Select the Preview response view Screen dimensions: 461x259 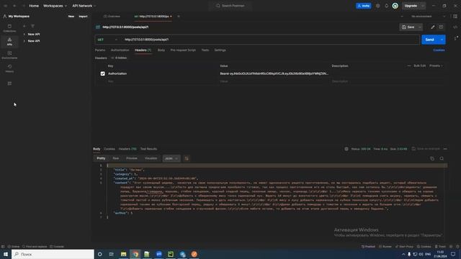click(131, 158)
